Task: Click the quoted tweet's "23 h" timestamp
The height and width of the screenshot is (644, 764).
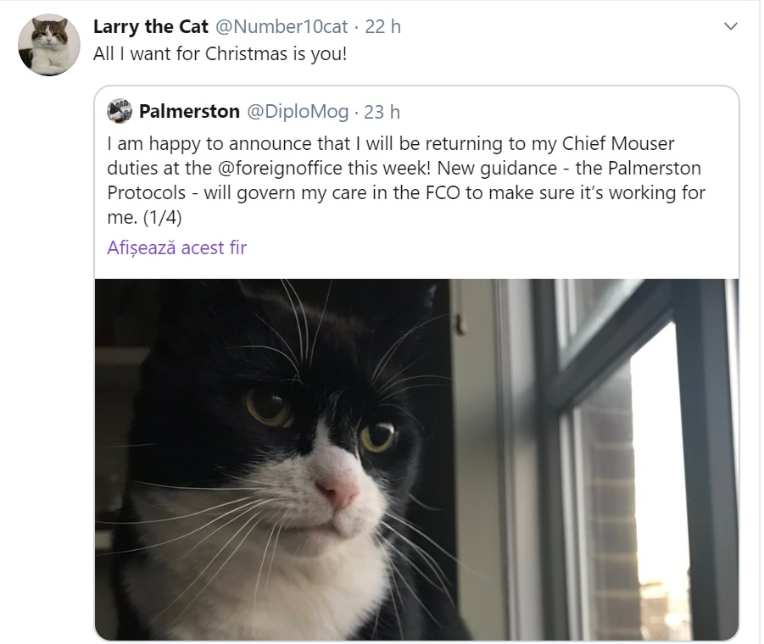Action: 382,111
